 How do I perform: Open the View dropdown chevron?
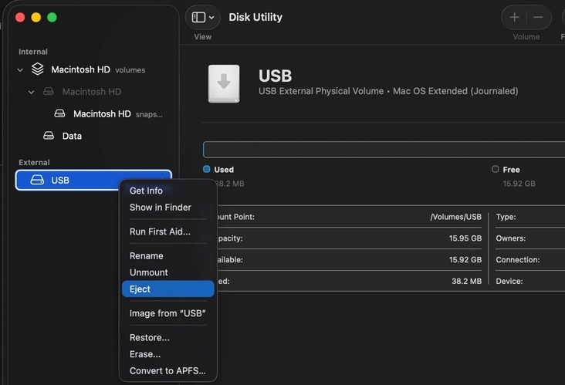(211, 17)
